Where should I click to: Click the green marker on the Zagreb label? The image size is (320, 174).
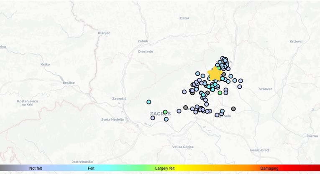(x=165, y=112)
